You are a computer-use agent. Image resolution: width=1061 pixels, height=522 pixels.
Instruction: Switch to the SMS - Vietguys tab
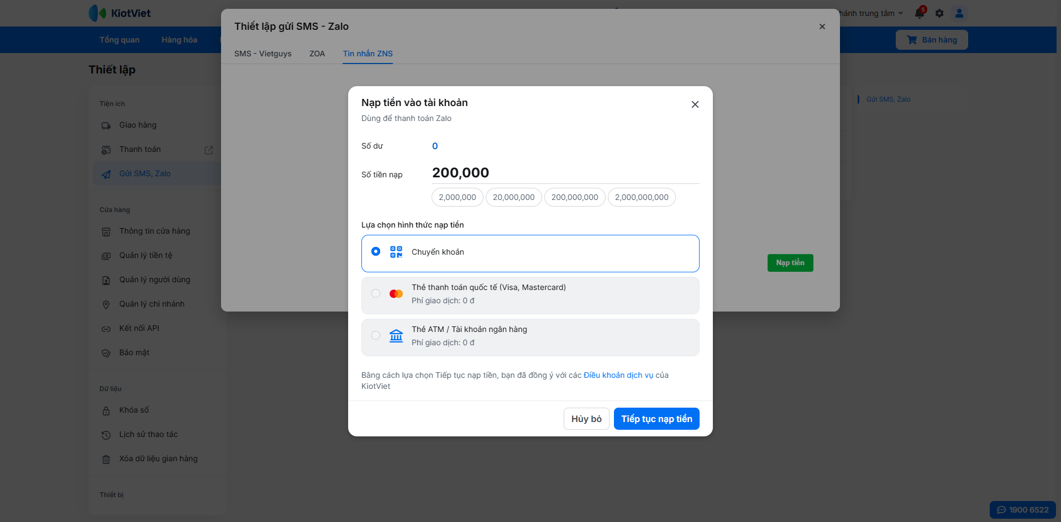(x=263, y=54)
